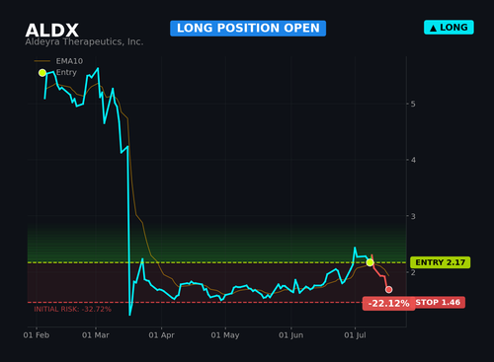Click the ALDX ticker title

click(52, 31)
